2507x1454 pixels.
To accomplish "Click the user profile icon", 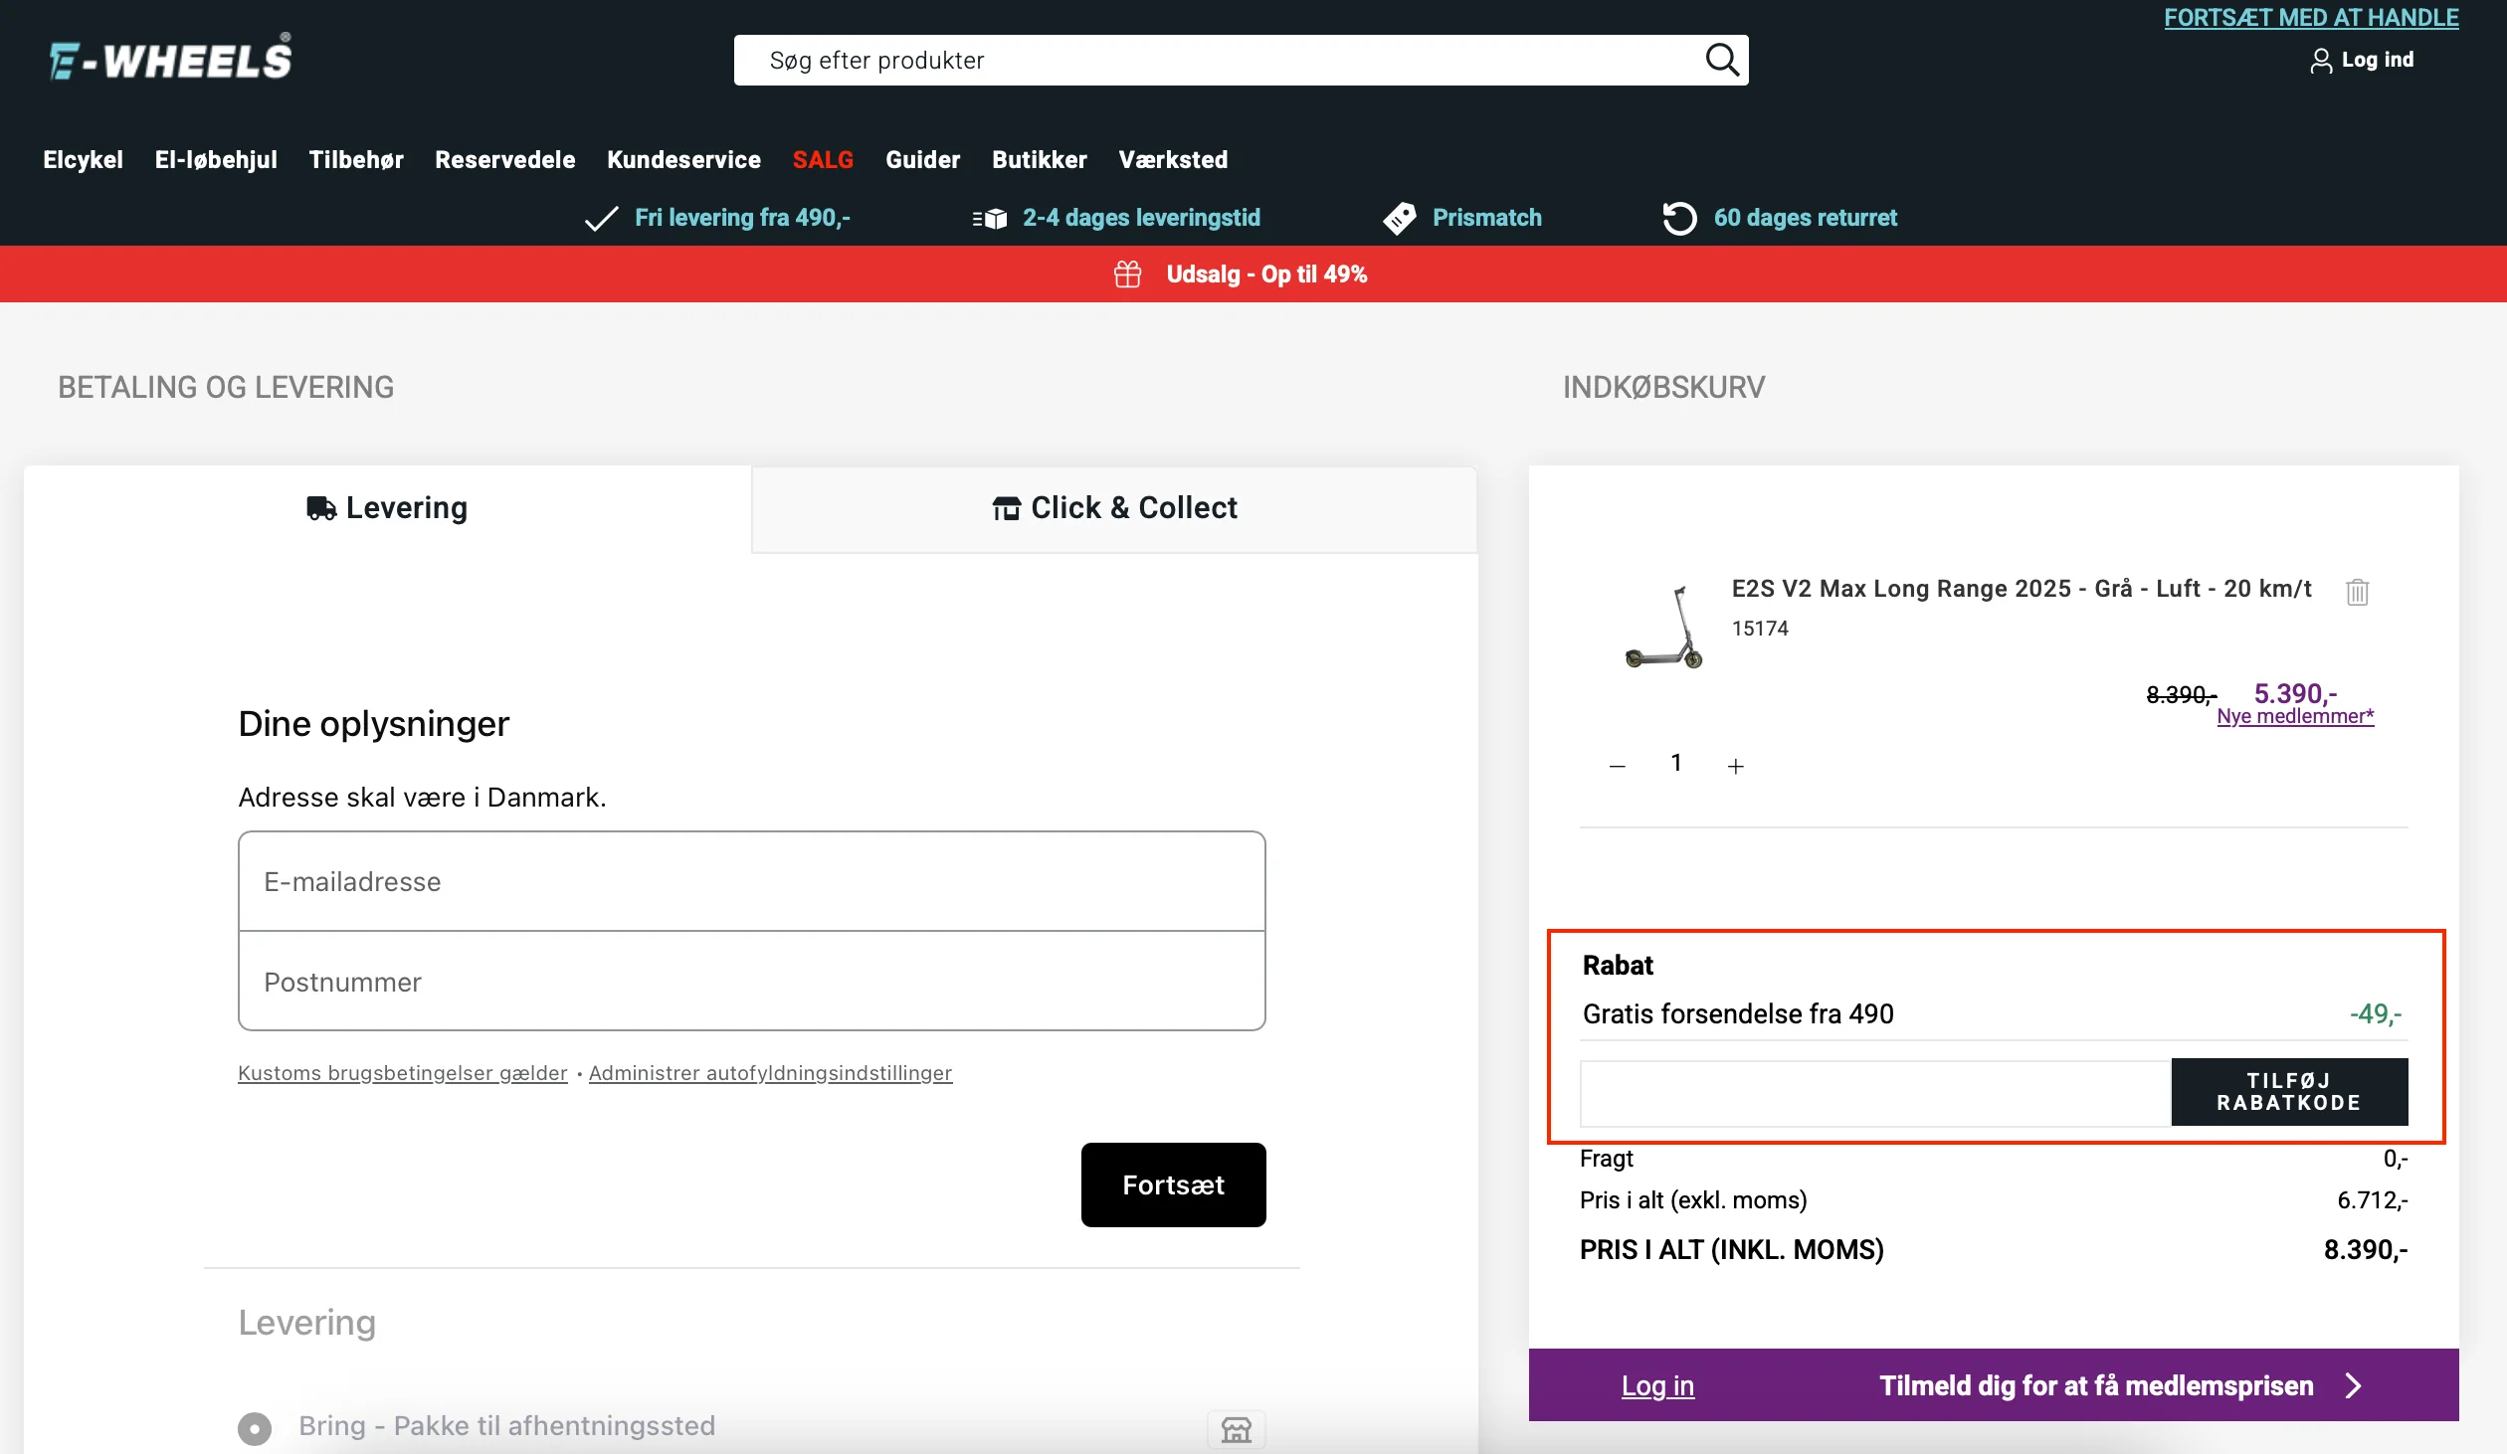I will tap(2320, 62).
